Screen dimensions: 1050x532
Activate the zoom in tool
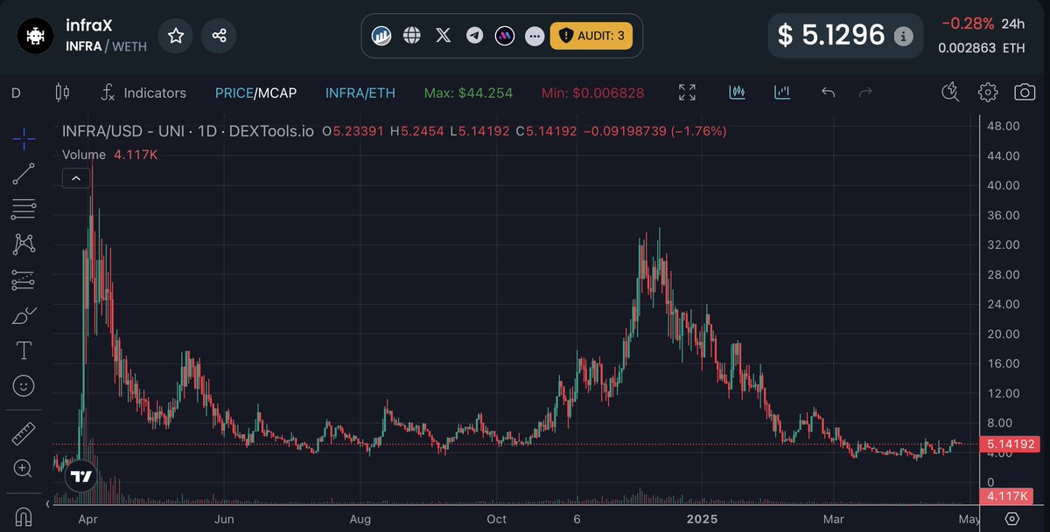[24, 468]
